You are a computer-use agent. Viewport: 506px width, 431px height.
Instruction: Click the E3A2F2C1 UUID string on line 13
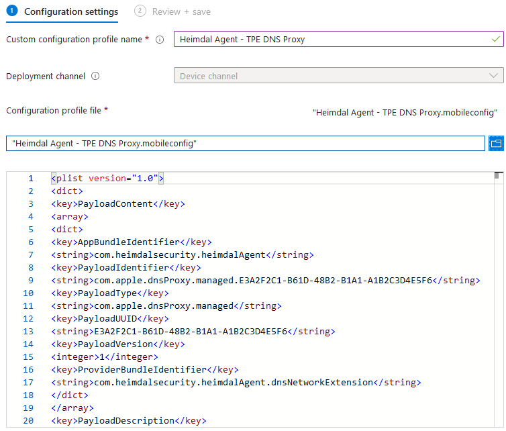coord(193,331)
